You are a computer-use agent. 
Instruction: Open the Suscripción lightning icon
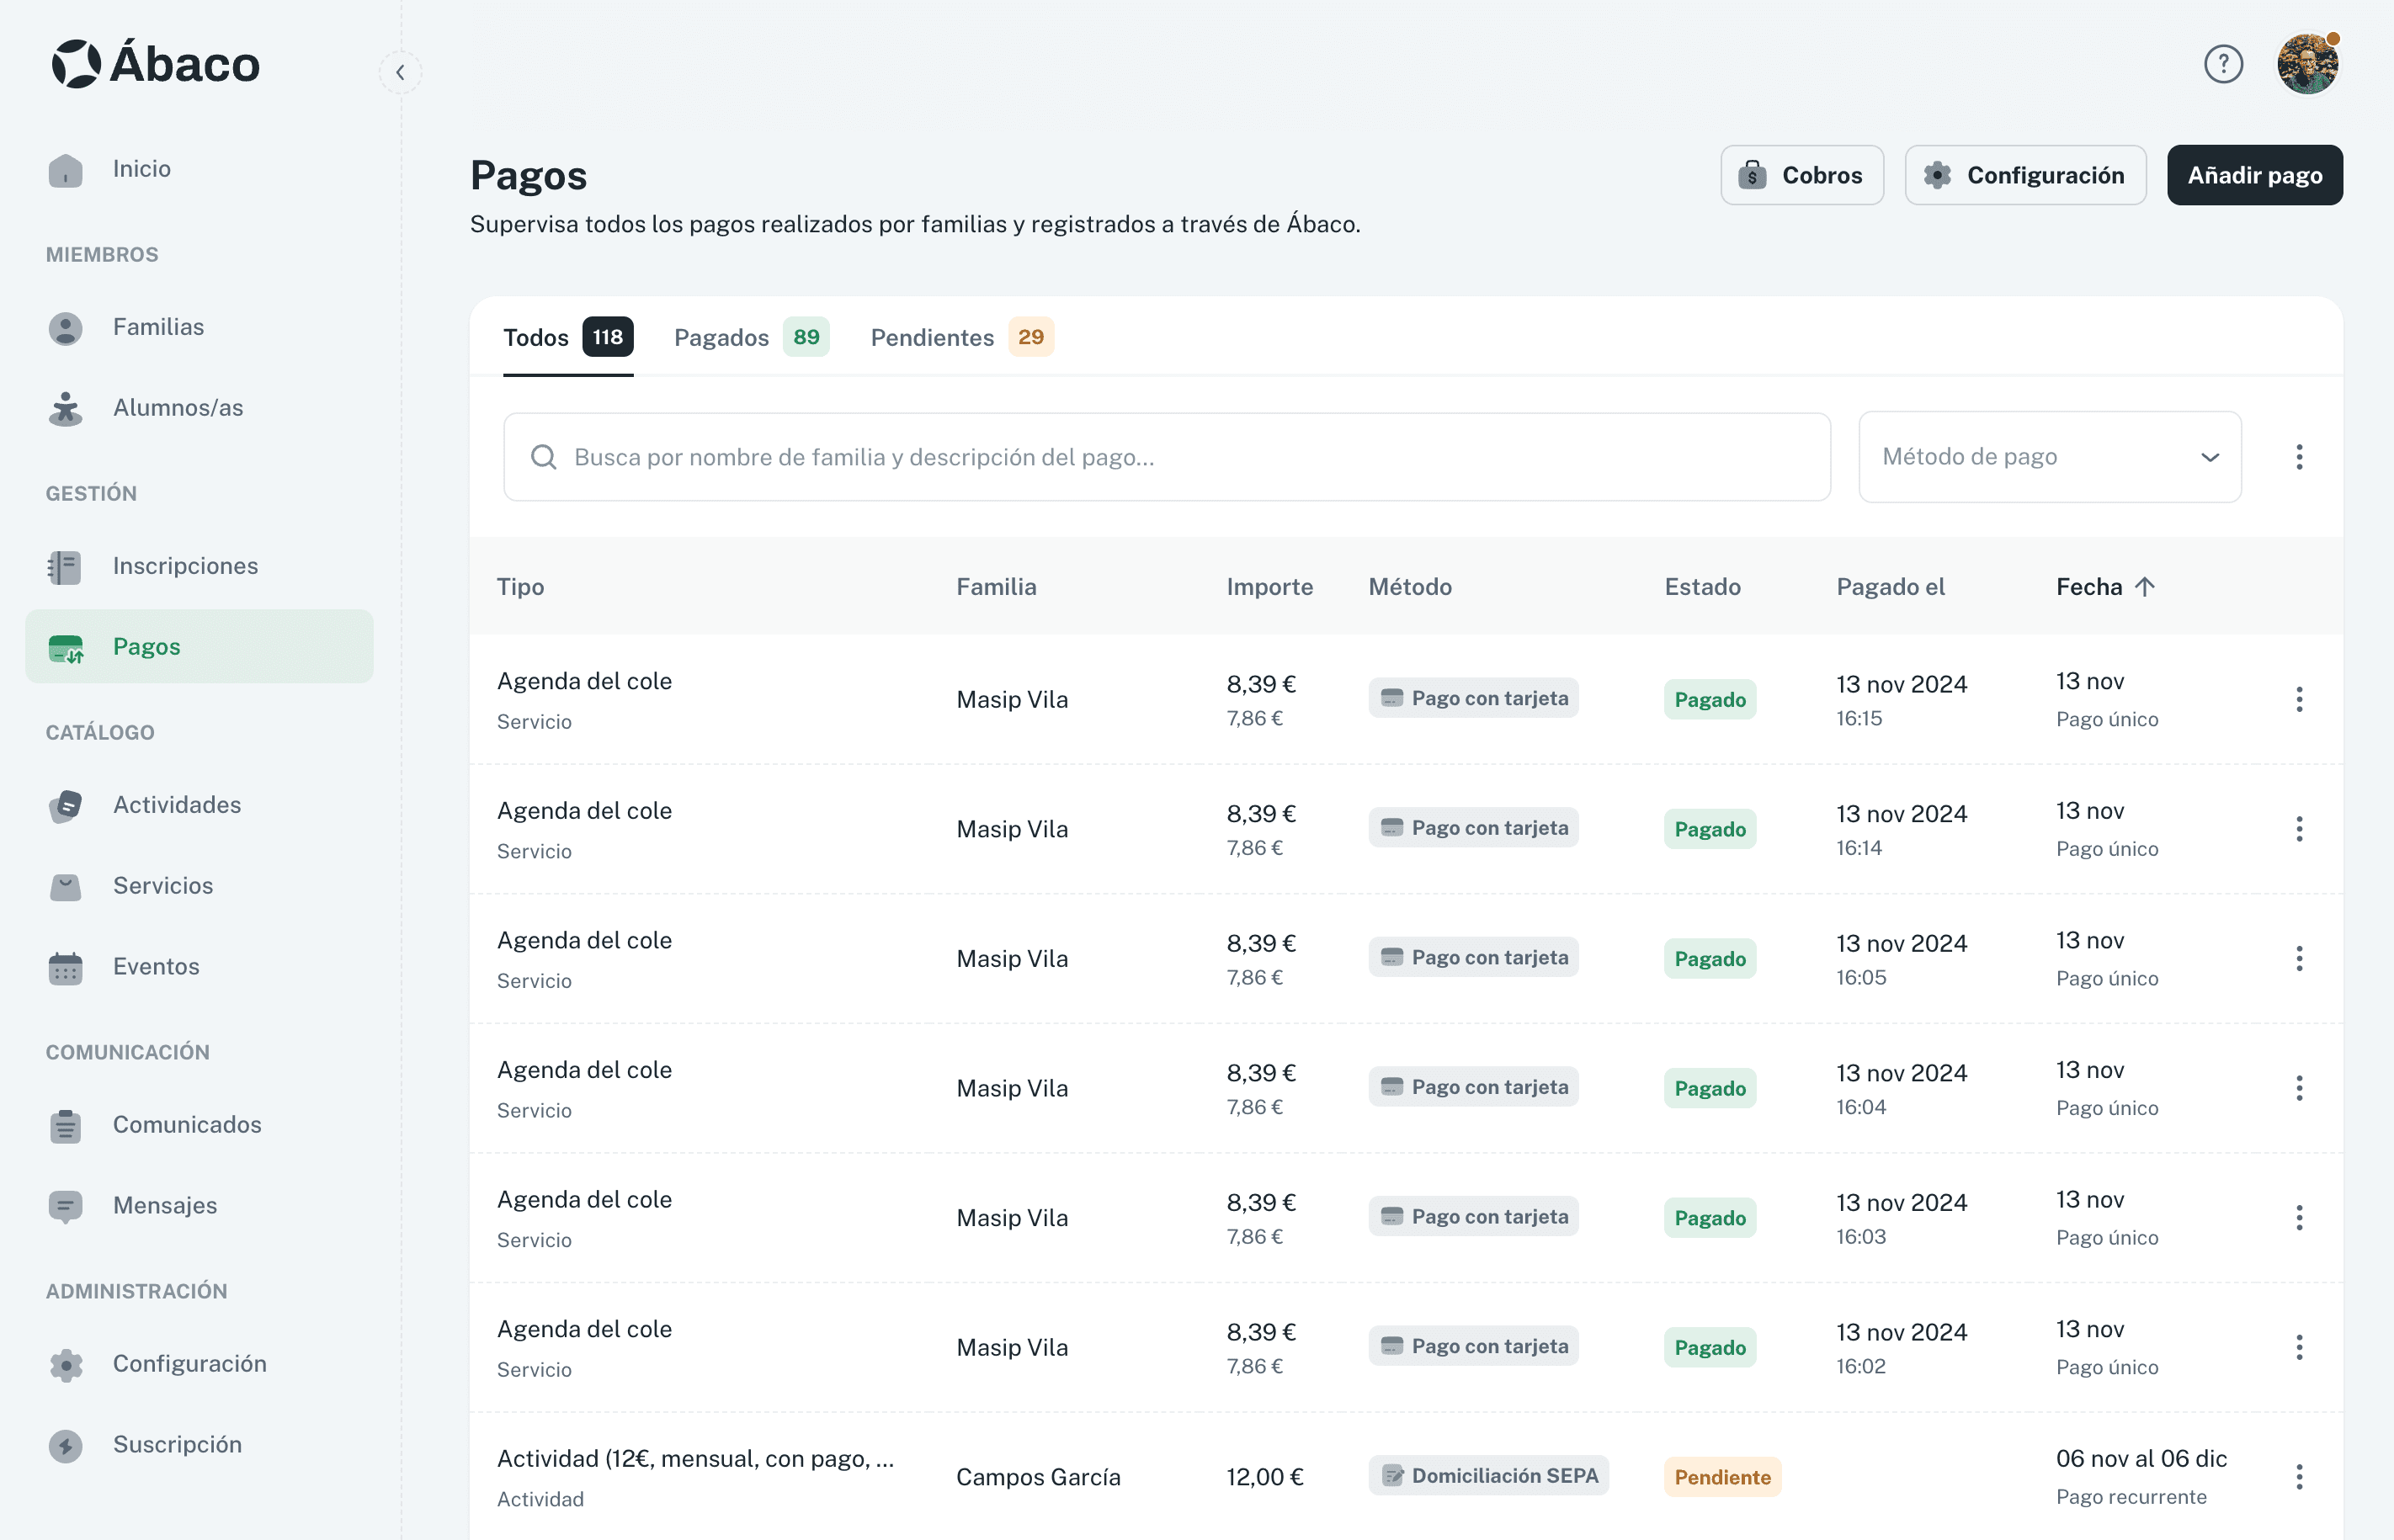click(x=66, y=1445)
